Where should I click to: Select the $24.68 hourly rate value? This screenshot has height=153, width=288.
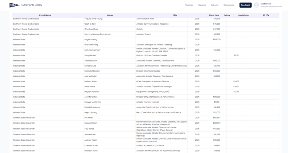coord(236,81)
